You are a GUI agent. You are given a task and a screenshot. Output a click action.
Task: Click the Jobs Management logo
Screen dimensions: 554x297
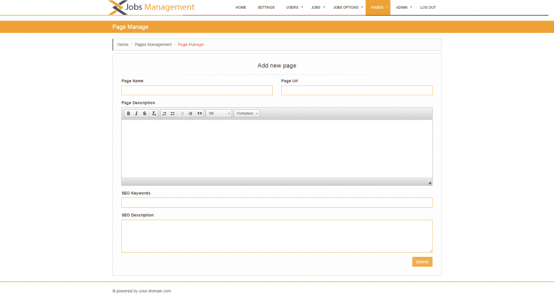(151, 8)
